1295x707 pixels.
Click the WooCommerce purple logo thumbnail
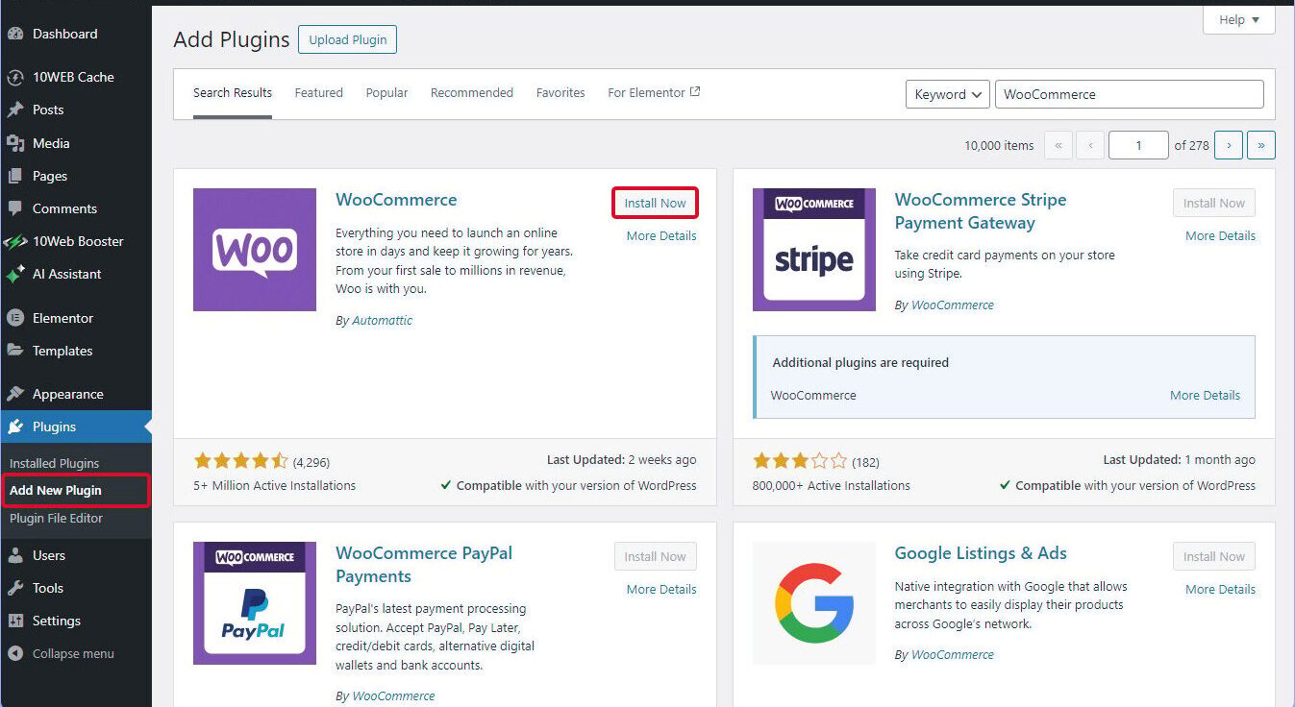pos(255,250)
